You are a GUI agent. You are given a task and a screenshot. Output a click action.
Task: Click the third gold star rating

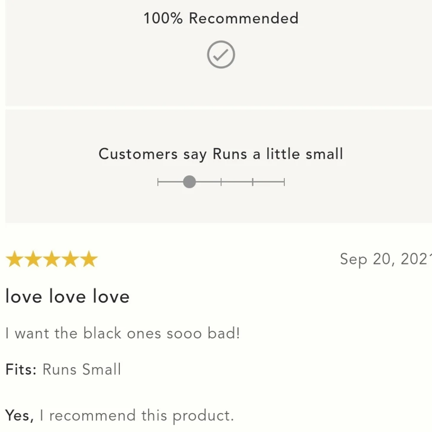click(52, 259)
